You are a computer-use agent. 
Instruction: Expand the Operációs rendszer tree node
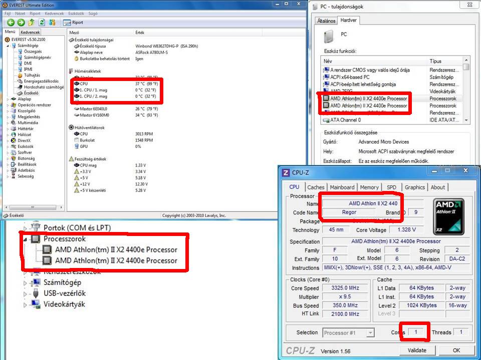click(8, 105)
